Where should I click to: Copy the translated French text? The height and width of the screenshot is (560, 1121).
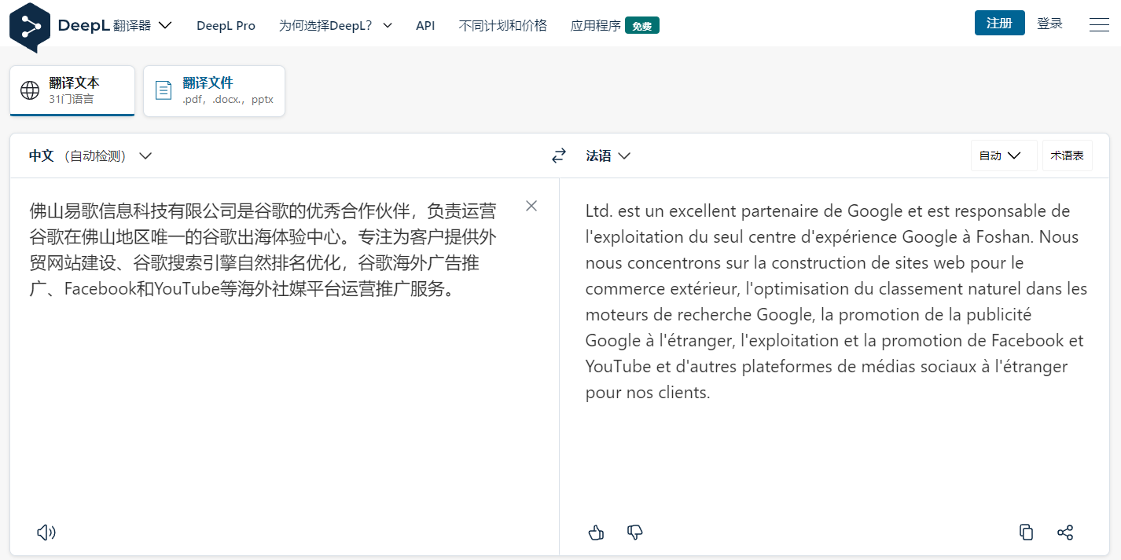pos(1026,533)
